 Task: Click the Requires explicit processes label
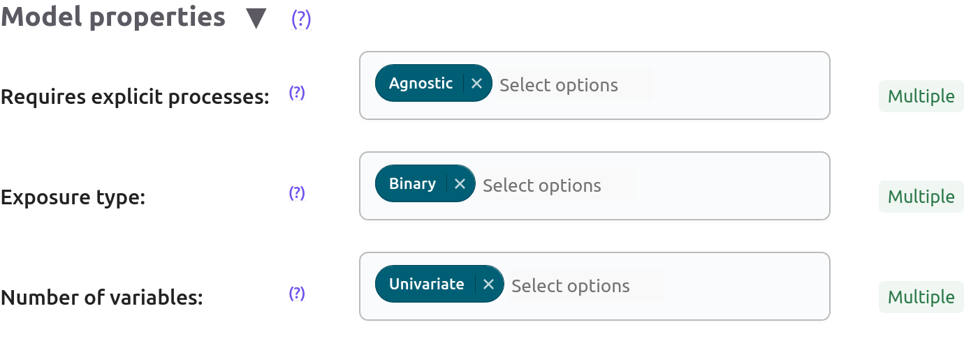click(135, 97)
